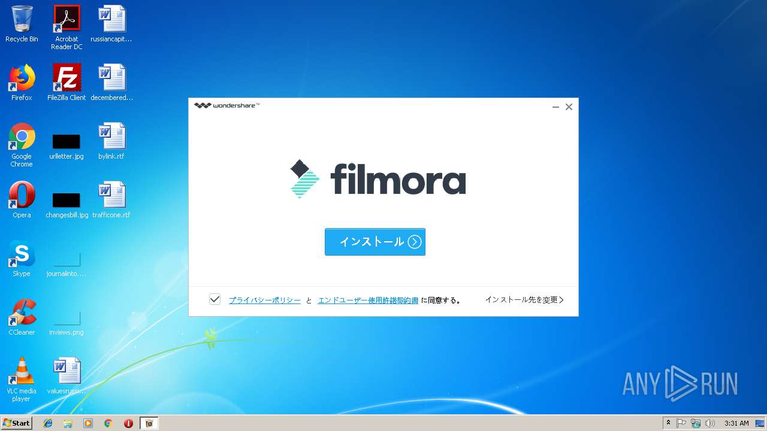The height and width of the screenshot is (431, 767).
Task: Switch to the installer taskbar button
Action: 149,423
